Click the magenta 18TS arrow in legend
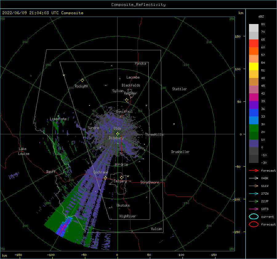The width and height of the screenshot is (277, 259). point(254,209)
